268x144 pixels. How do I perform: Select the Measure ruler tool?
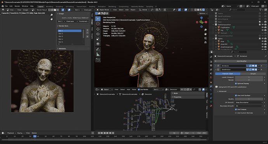[98, 54]
